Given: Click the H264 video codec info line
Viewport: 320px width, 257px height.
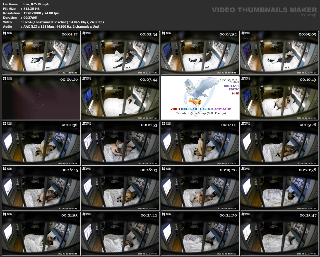Looking at the screenshot, I should pyautogui.click(x=64, y=22).
